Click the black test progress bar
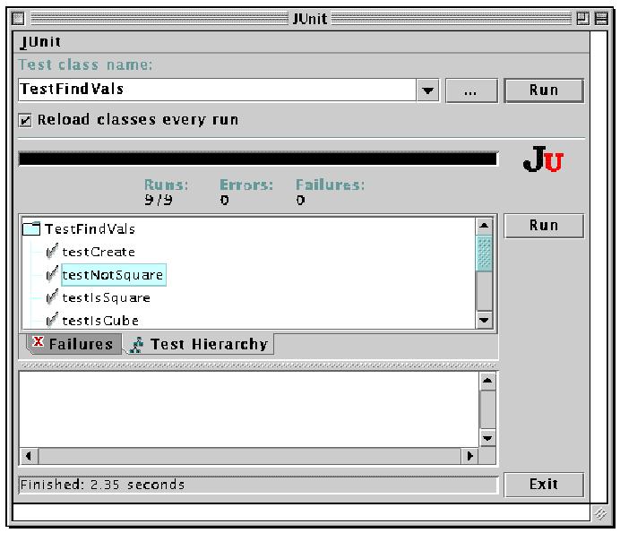 point(258,159)
